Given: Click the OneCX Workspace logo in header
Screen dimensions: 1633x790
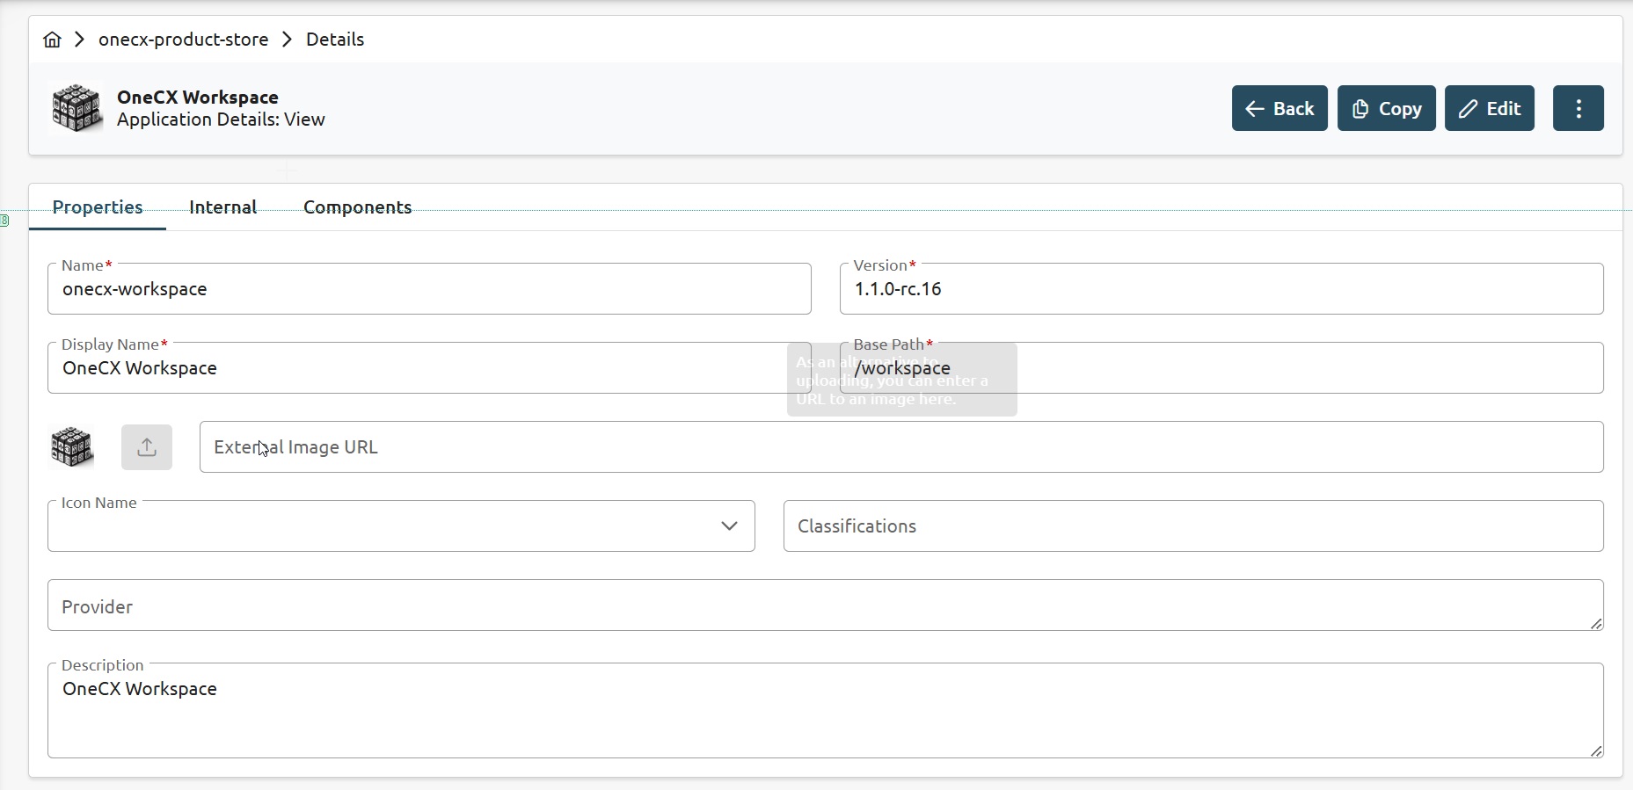Looking at the screenshot, I should pyautogui.click(x=77, y=108).
